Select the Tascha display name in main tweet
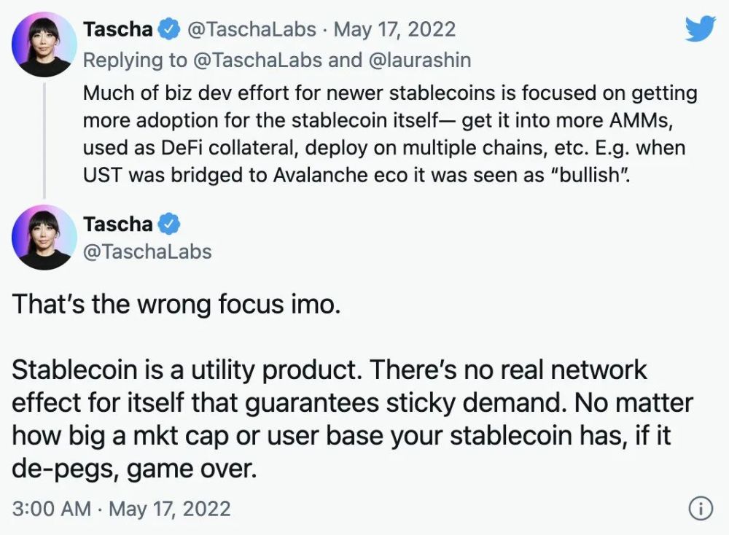 point(118,224)
